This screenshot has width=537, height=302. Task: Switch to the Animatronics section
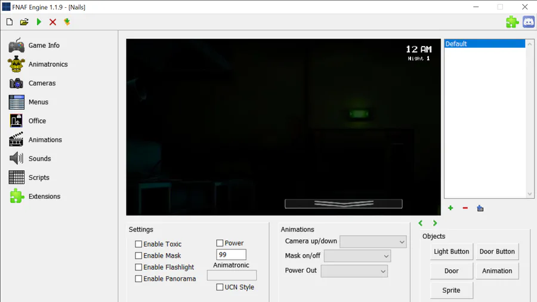pos(48,64)
